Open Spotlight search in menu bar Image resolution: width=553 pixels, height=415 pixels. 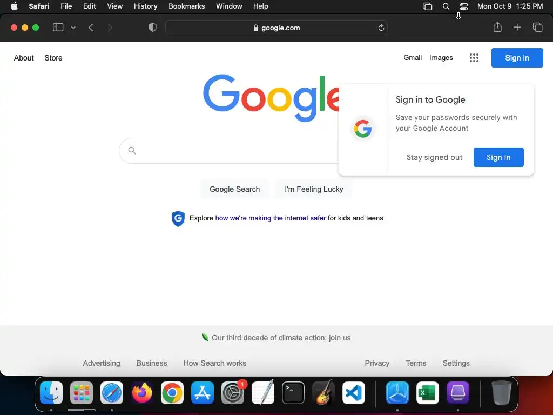pyautogui.click(x=446, y=6)
